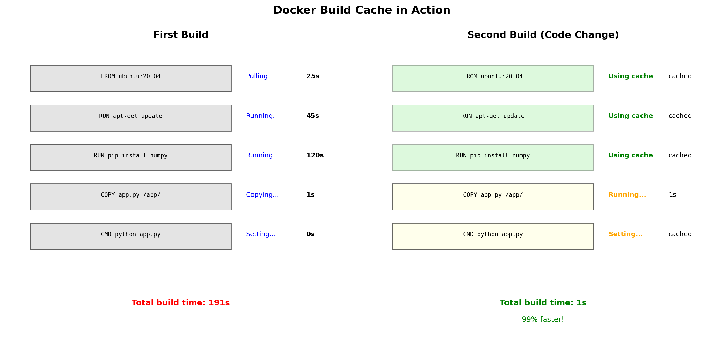Click First Build RUN apt-get update box

(131, 118)
